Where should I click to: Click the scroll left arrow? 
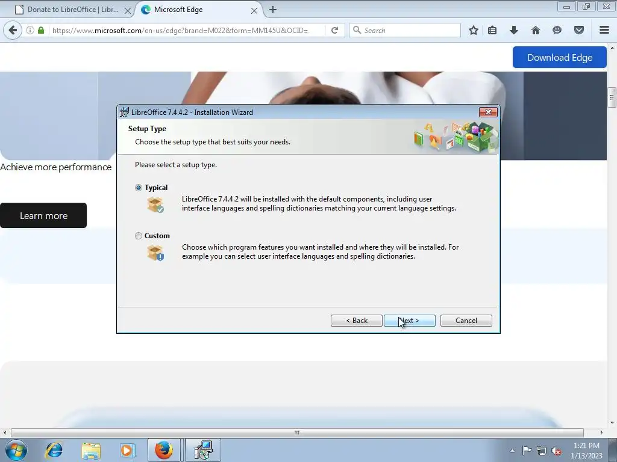[x=4, y=433]
